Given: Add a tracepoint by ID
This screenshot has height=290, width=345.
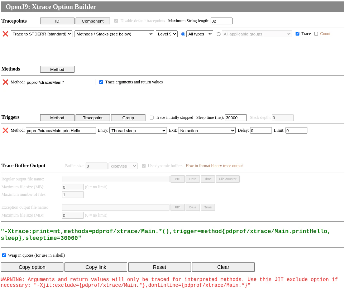Looking at the screenshot, I should tap(57, 21).
